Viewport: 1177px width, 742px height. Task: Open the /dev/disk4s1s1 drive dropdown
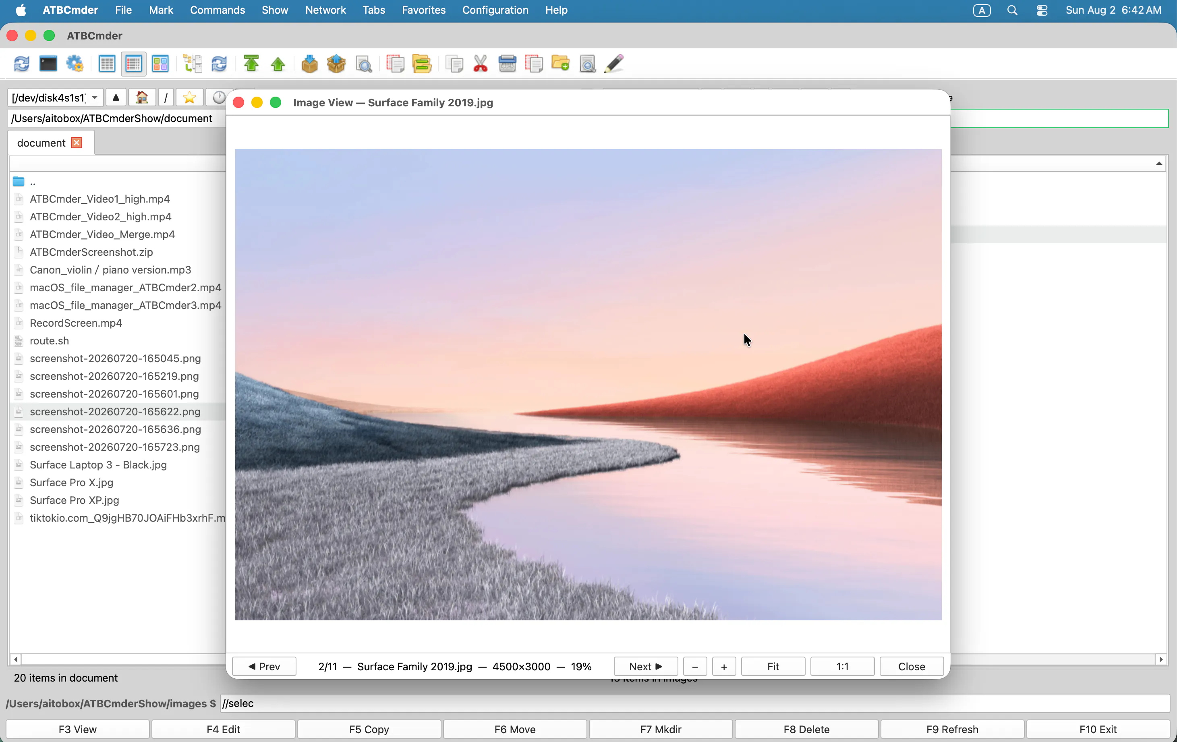(x=55, y=98)
